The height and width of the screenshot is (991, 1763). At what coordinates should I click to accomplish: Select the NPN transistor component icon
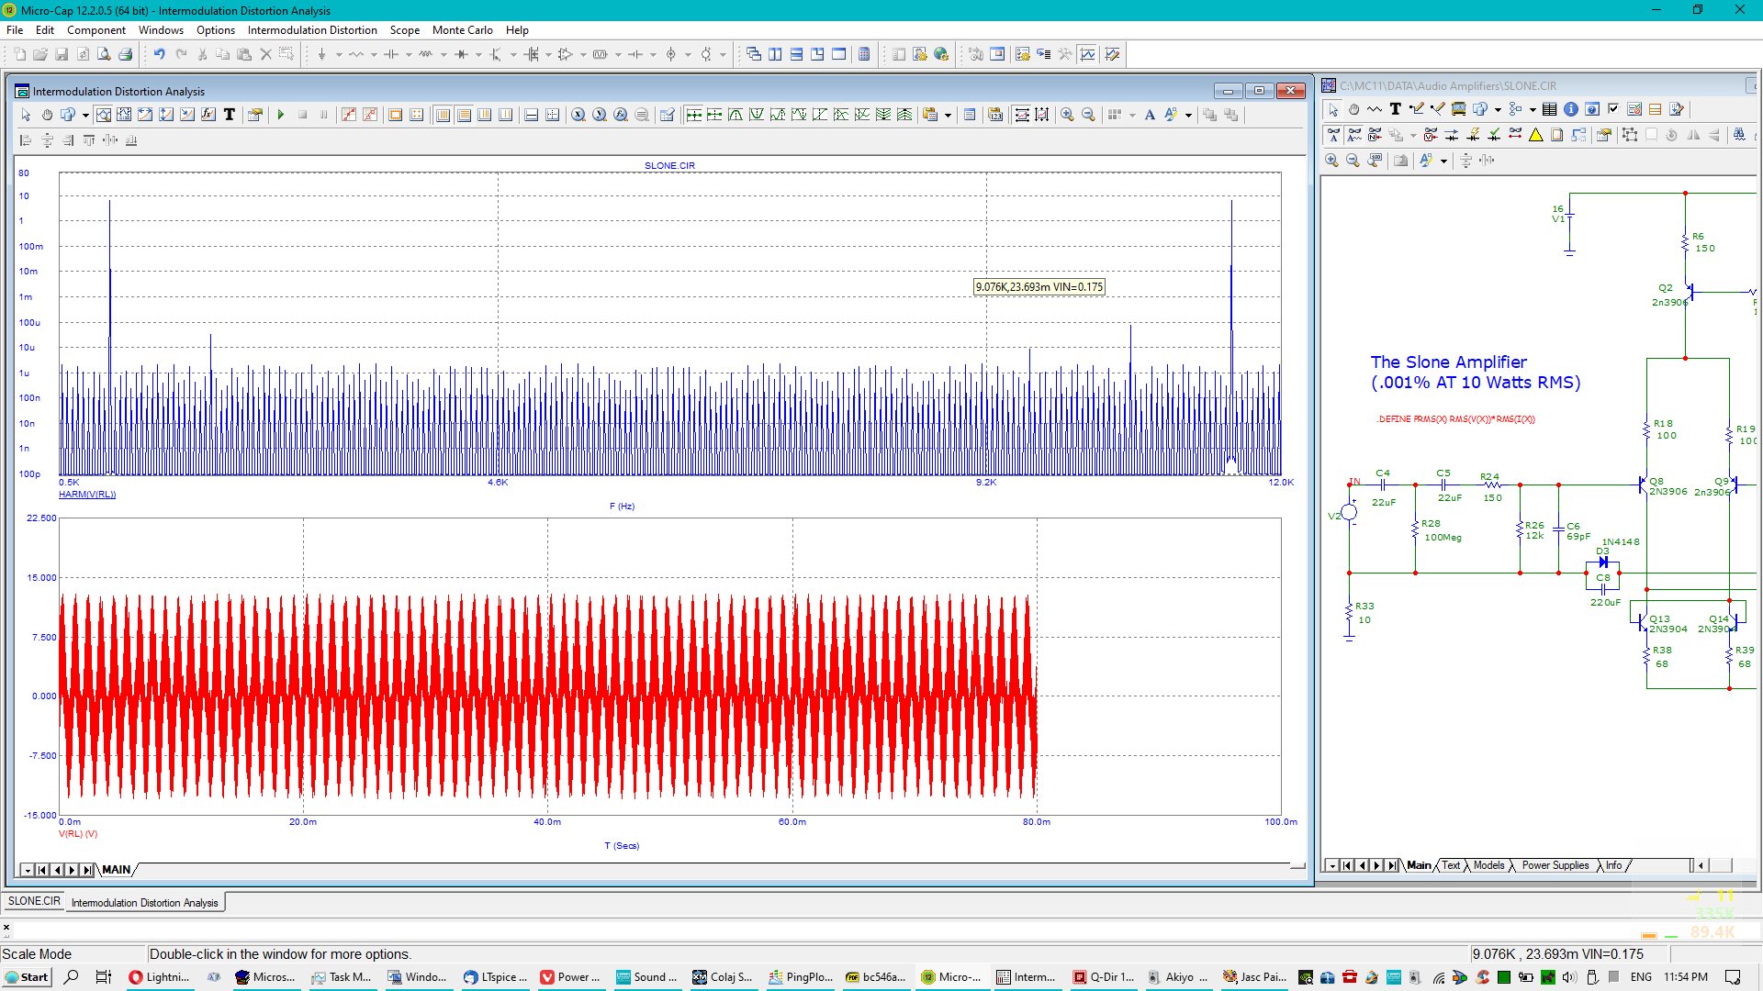[x=496, y=54]
